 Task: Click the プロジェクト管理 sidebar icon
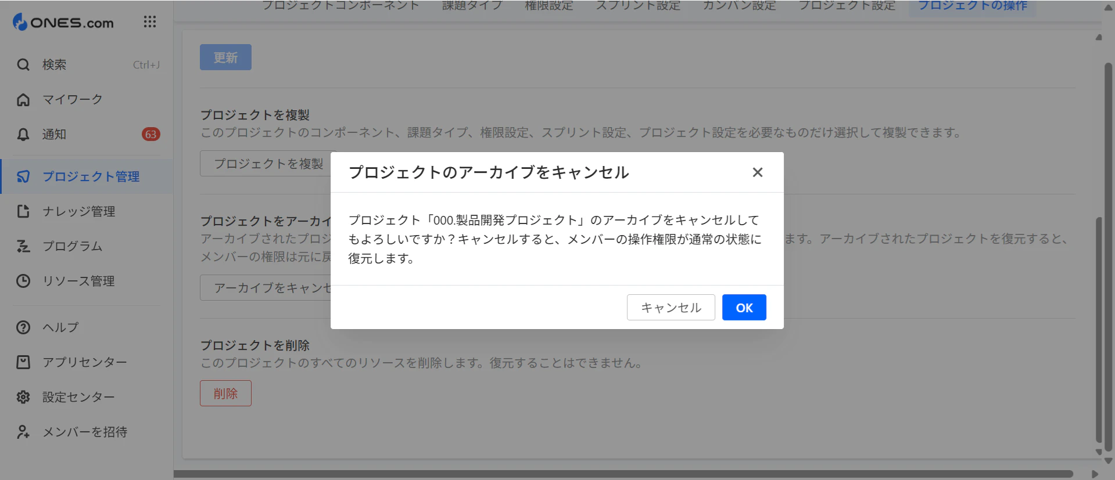[x=23, y=176]
